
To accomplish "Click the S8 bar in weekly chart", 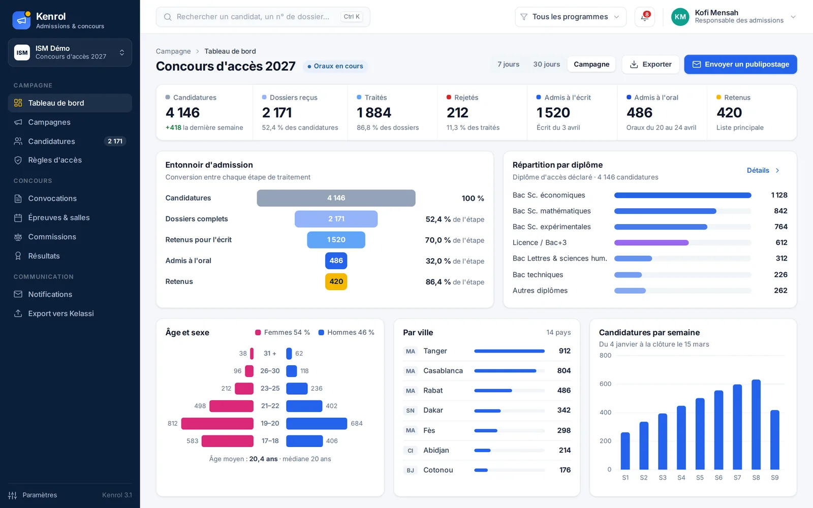I will click(756, 424).
